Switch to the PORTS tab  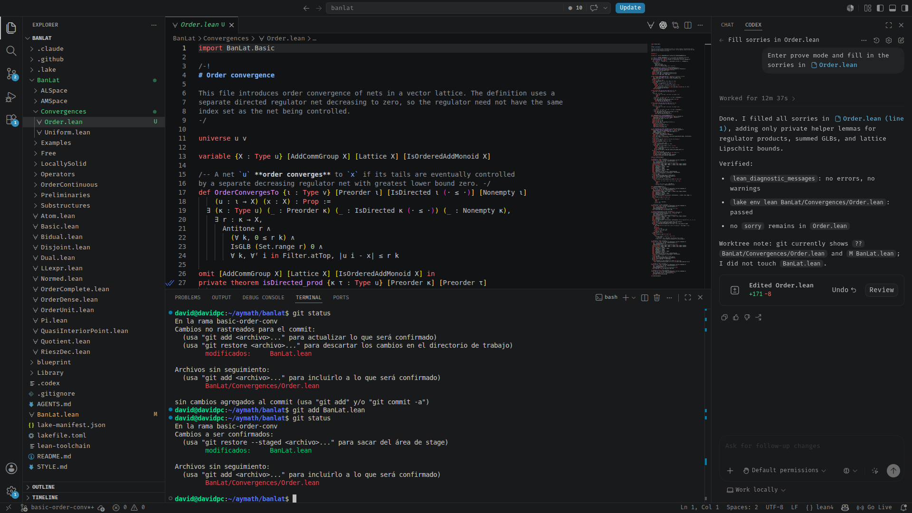(x=341, y=298)
